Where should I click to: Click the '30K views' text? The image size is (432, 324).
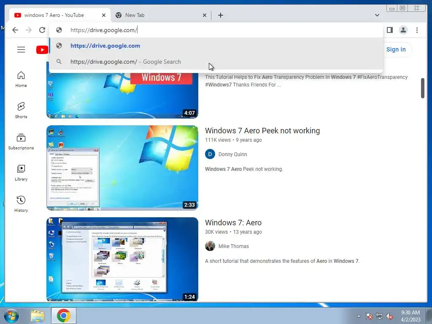216,232
